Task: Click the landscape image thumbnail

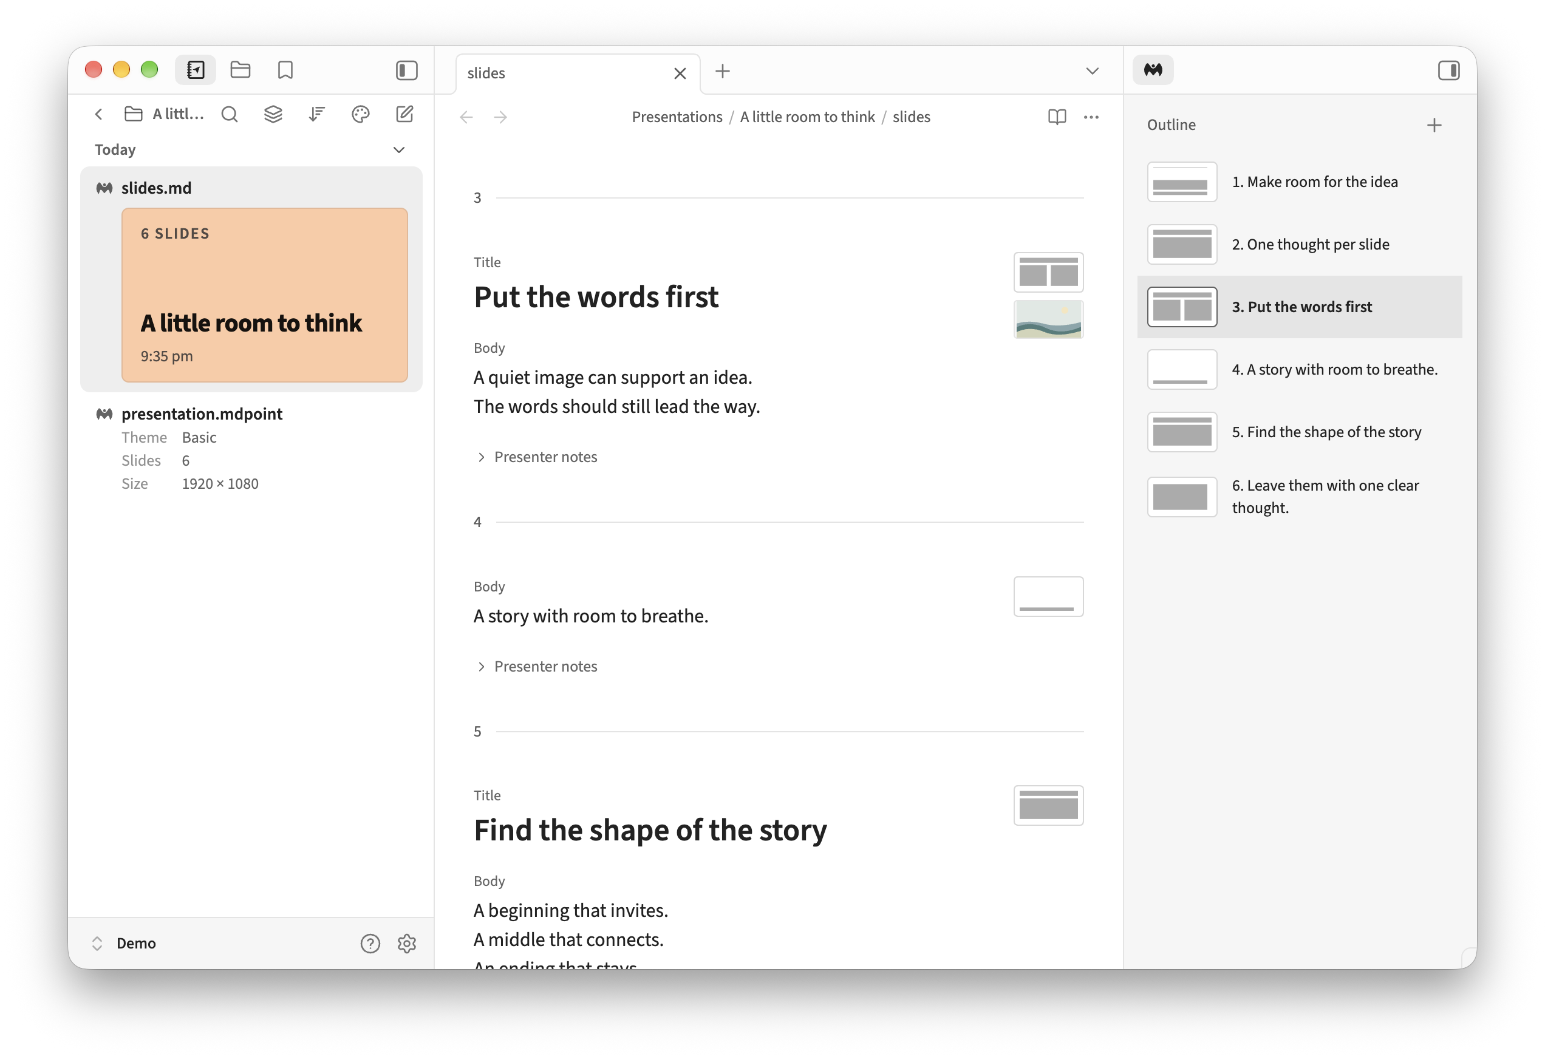Action: pyautogui.click(x=1048, y=319)
